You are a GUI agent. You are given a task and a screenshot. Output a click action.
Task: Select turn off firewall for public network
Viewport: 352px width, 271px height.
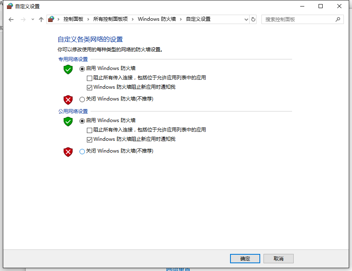[x=82, y=151]
